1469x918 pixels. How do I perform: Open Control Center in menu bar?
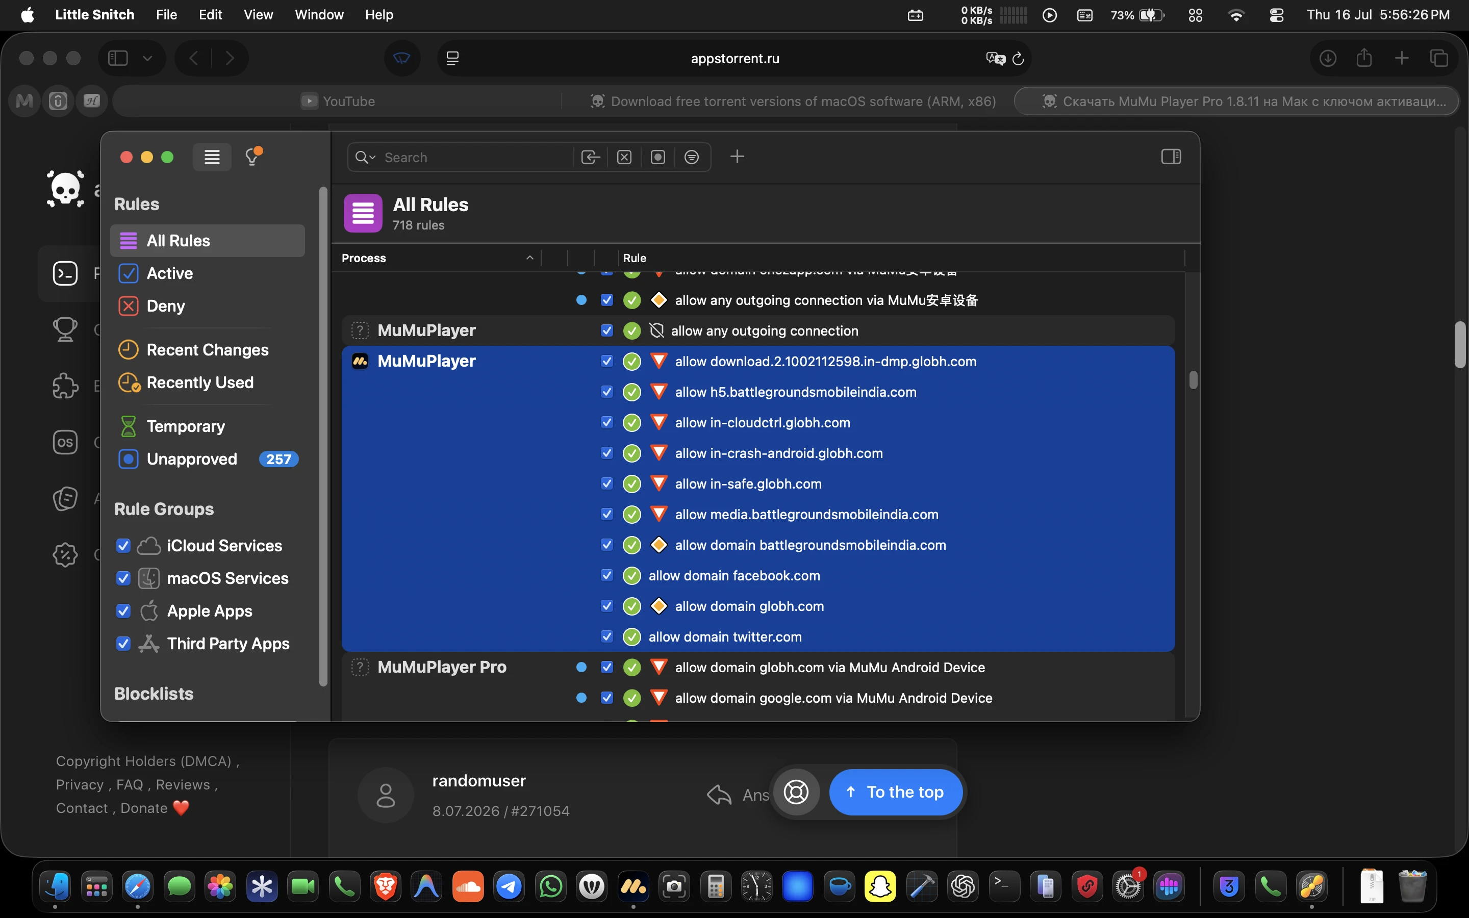pos(1276,15)
